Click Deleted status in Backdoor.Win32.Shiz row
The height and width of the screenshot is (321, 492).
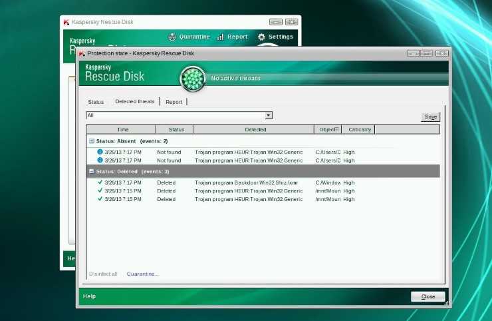(166, 182)
